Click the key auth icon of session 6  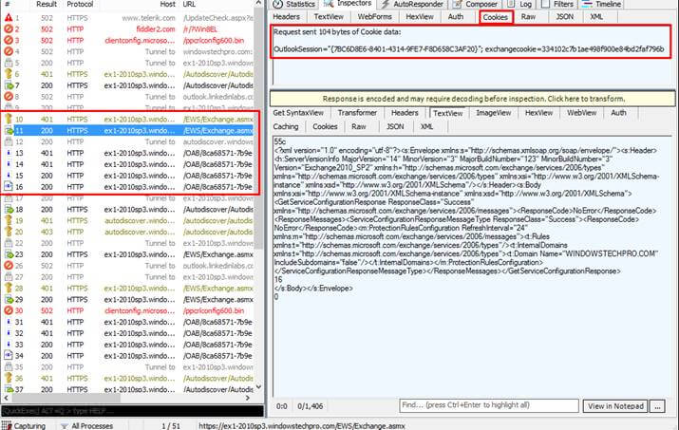tap(9, 74)
